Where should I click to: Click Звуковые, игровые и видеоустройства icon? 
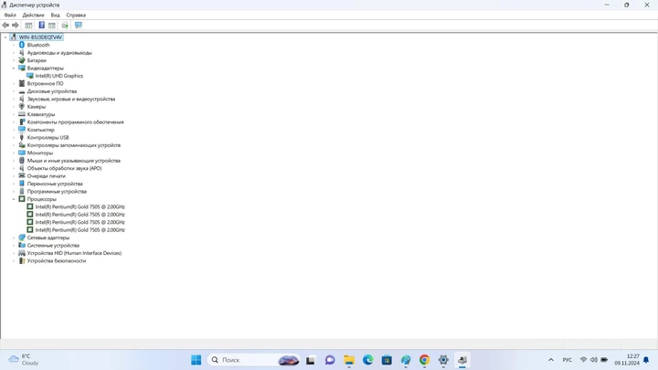(22, 99)
